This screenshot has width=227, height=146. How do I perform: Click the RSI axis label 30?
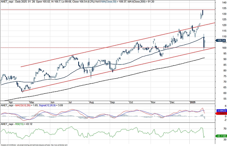point(225,140)
